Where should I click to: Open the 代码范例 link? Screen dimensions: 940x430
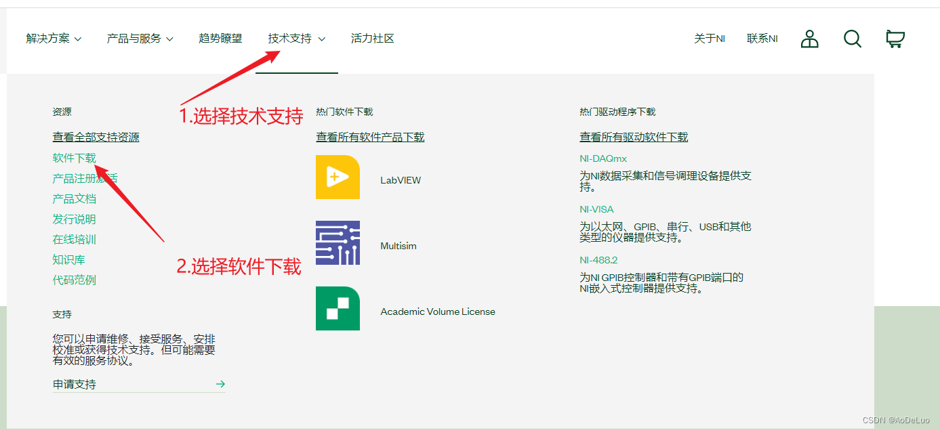(x=75, y=280)
